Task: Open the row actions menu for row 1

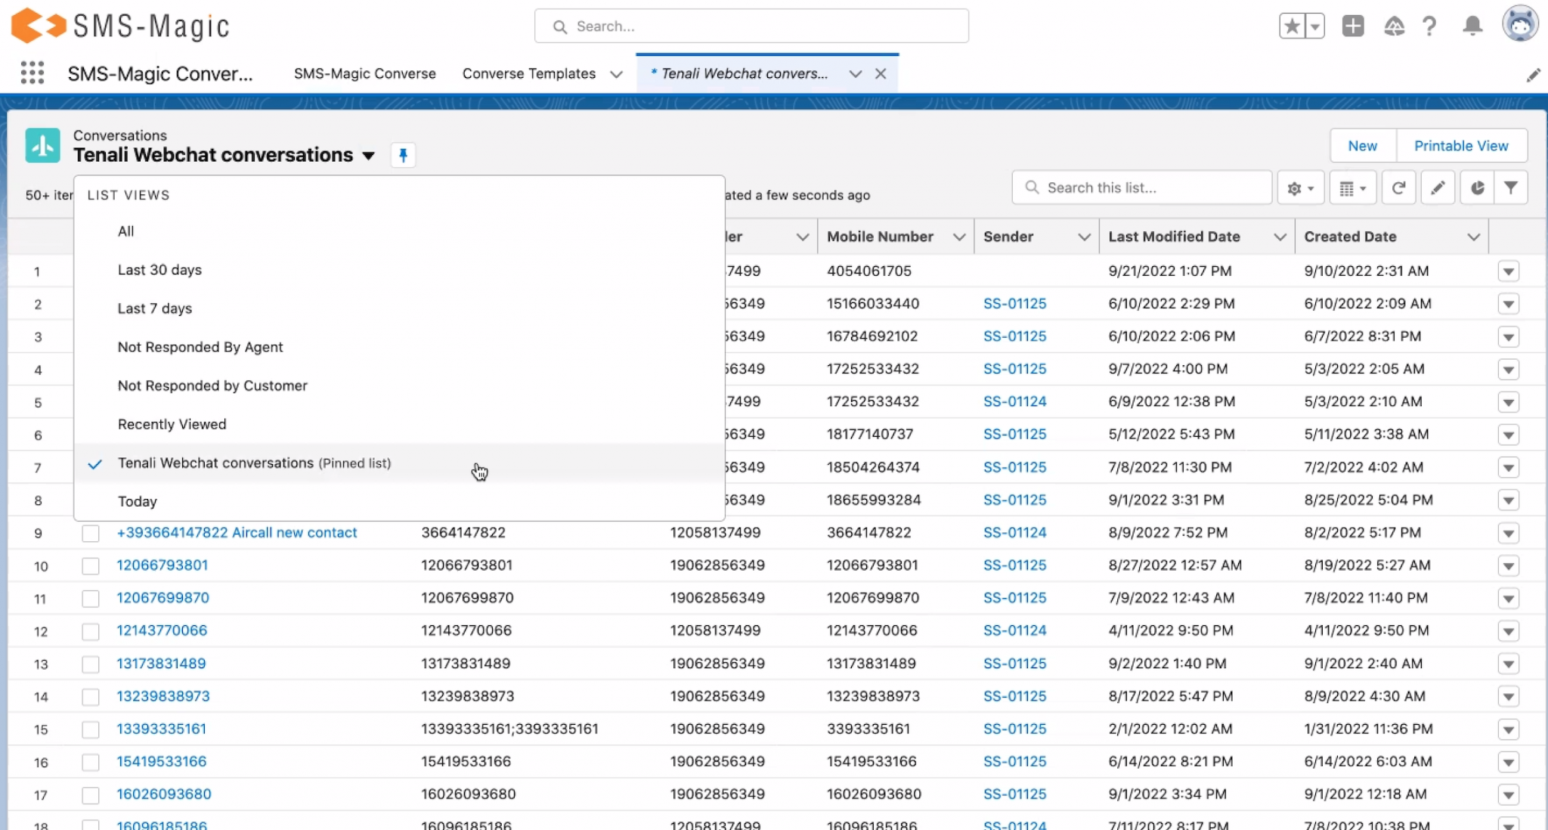Action: coord(1509,271)
